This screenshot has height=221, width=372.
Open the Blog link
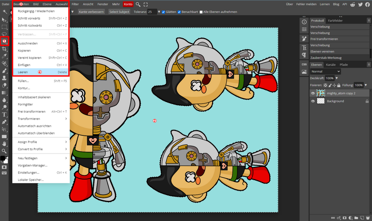point(336,4)
